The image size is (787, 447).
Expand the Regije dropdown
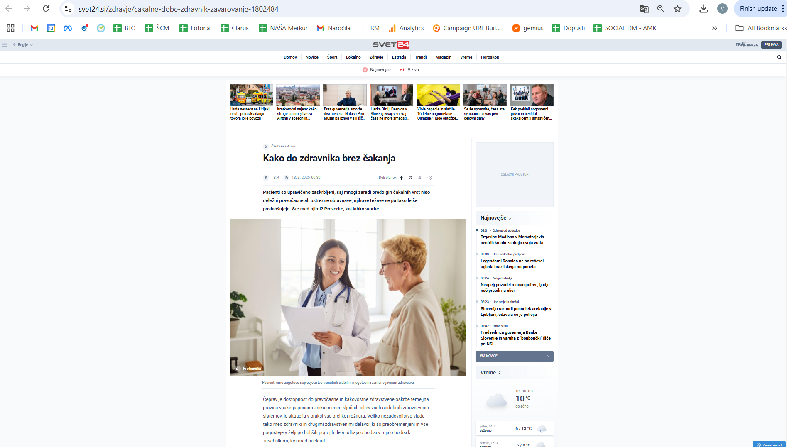[23, 45]
